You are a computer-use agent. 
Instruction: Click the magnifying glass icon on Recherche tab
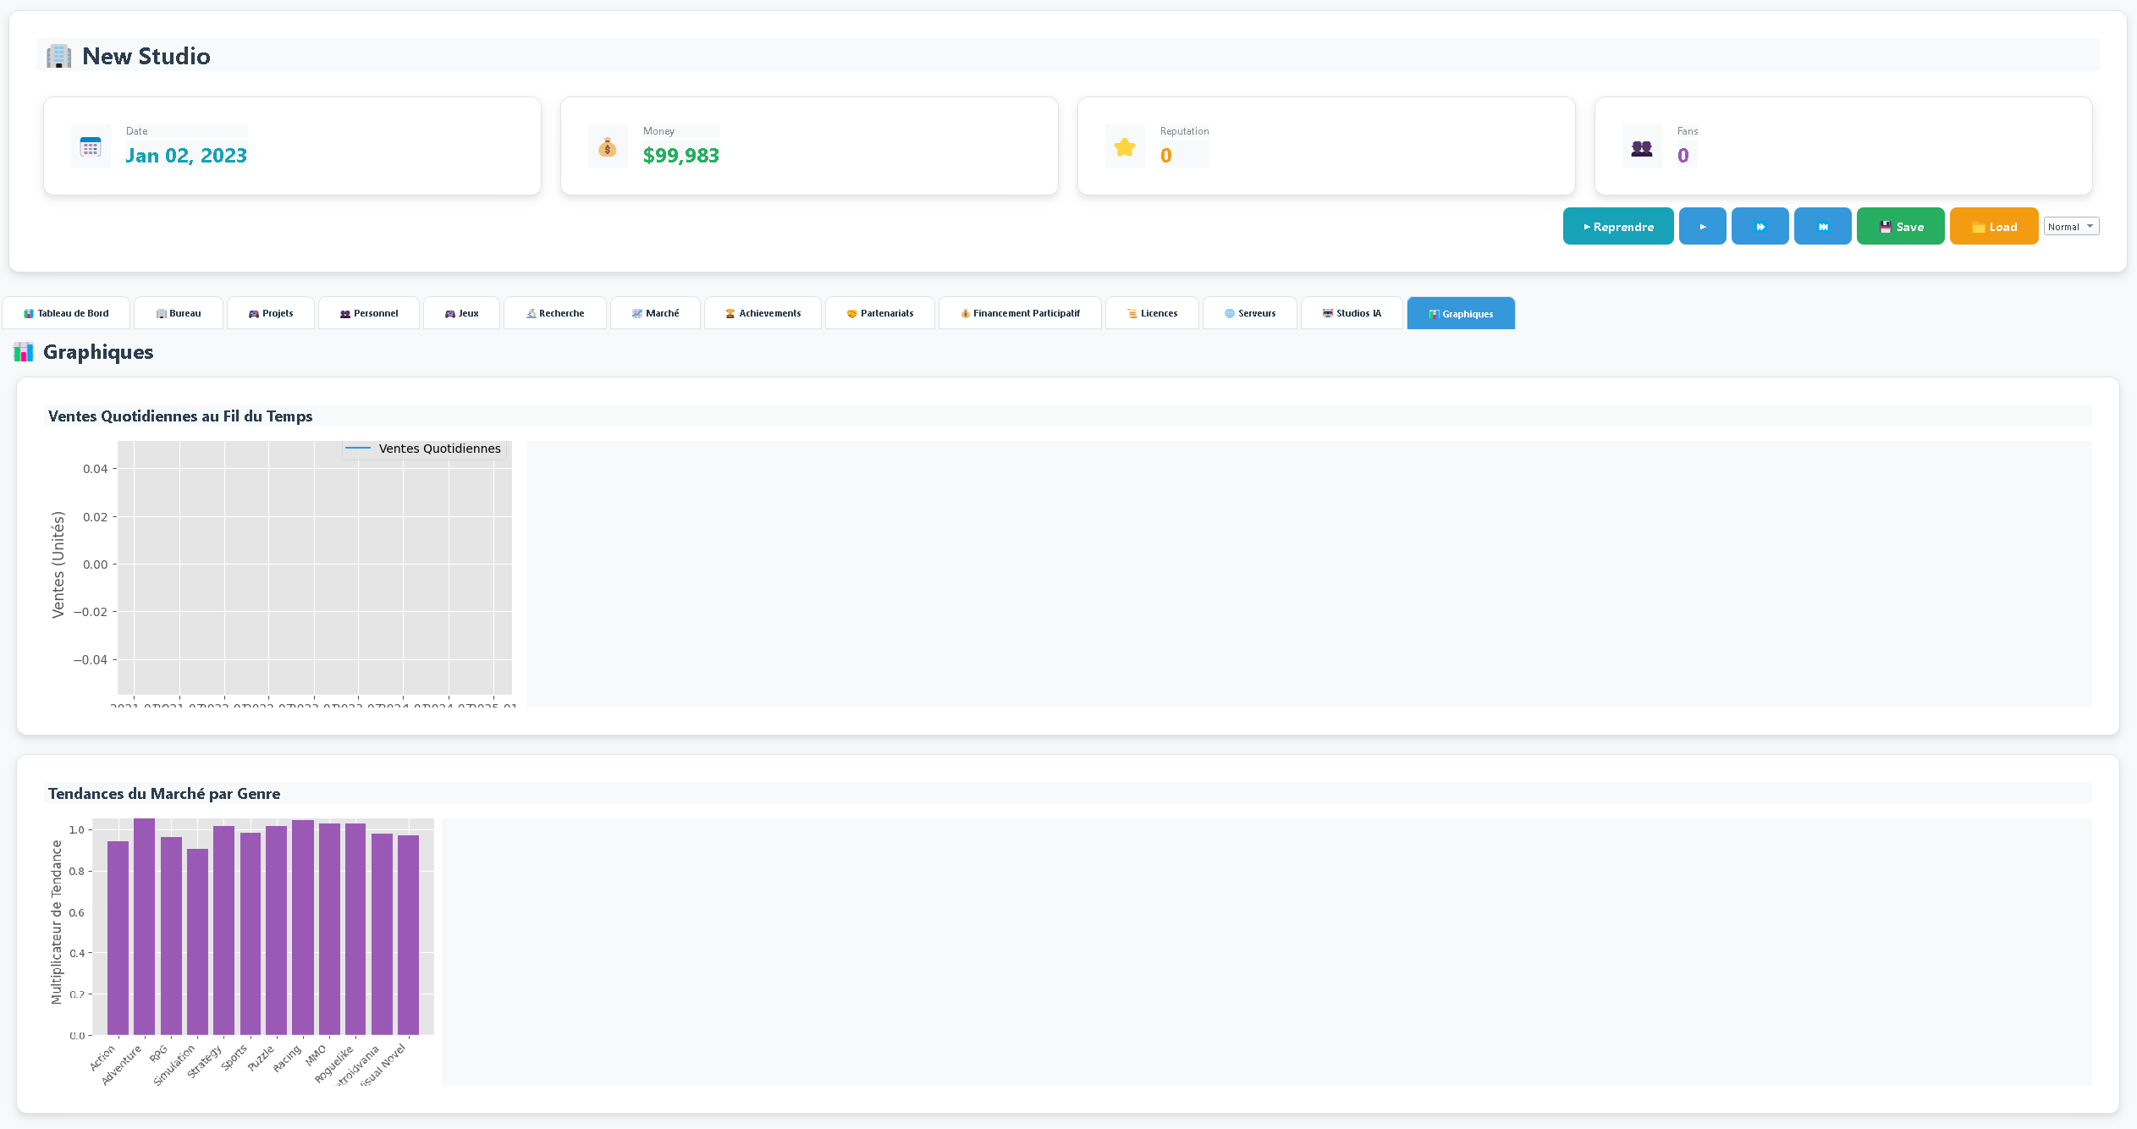click(x=531, y=313)
